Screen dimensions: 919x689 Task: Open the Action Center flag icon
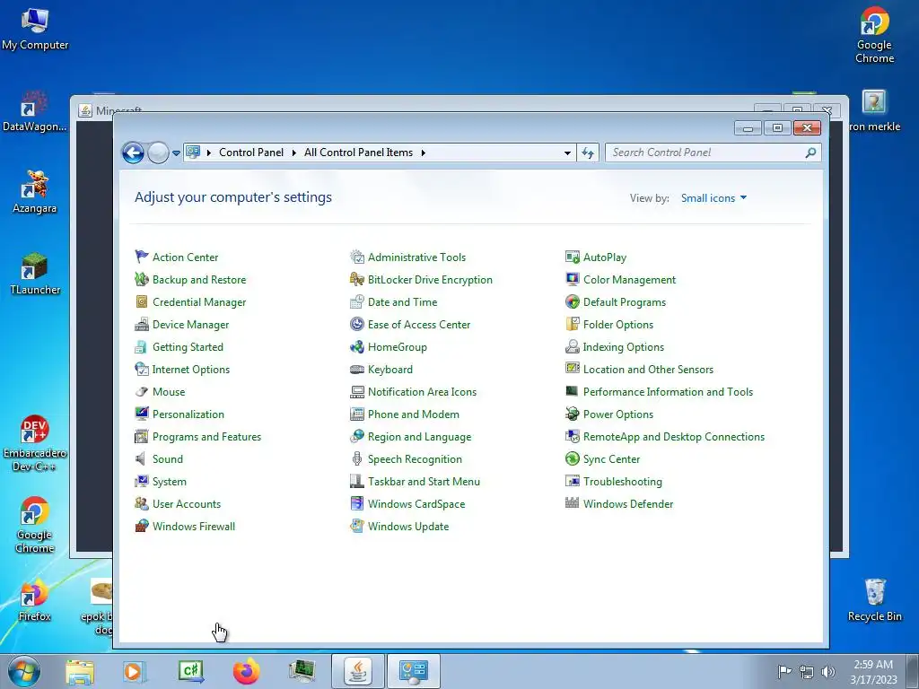pos(142,257)
